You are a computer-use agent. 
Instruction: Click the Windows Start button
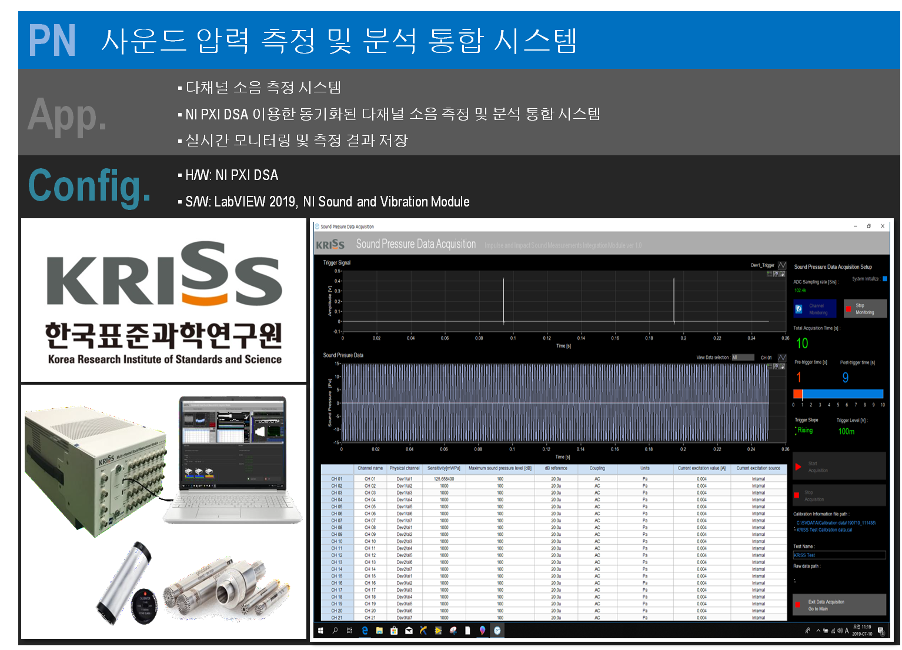click(320, 631)
